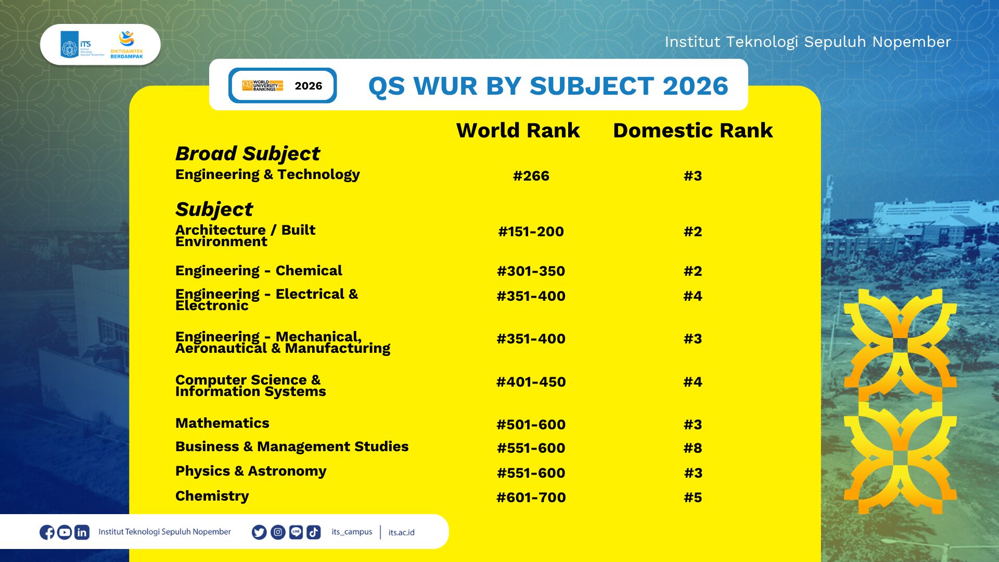Select the LinkedIn icon
This screenshot has height=562, width=999.
click(x=82, y=532)
